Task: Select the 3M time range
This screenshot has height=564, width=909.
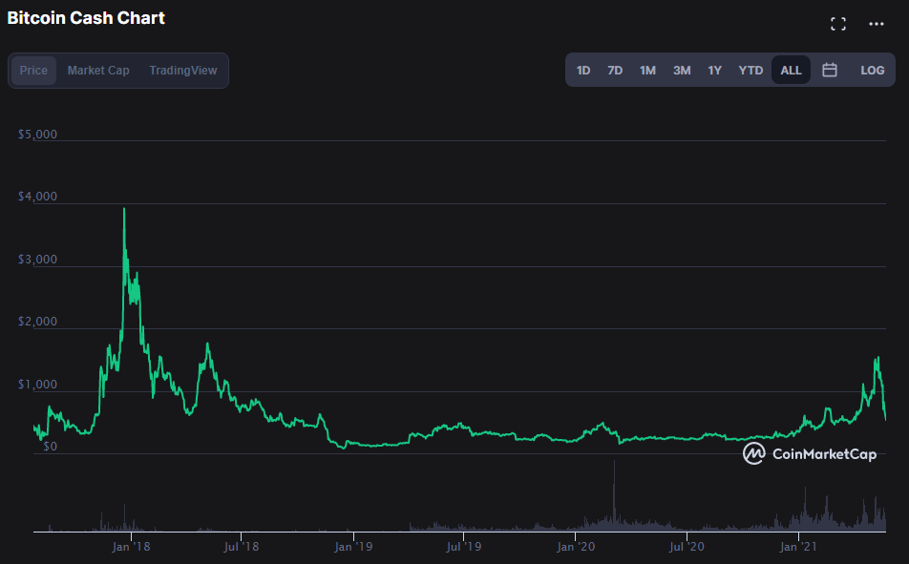Action: tap(682, 70)
